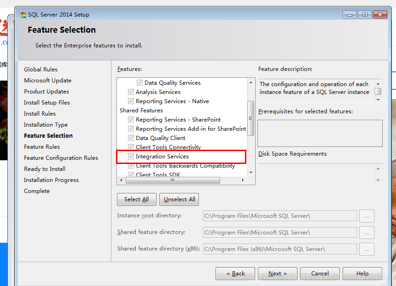Select the Feature Configuration Rules step
Image resolution: width=396 pixels, height=286 pixels.
(61, 158)
